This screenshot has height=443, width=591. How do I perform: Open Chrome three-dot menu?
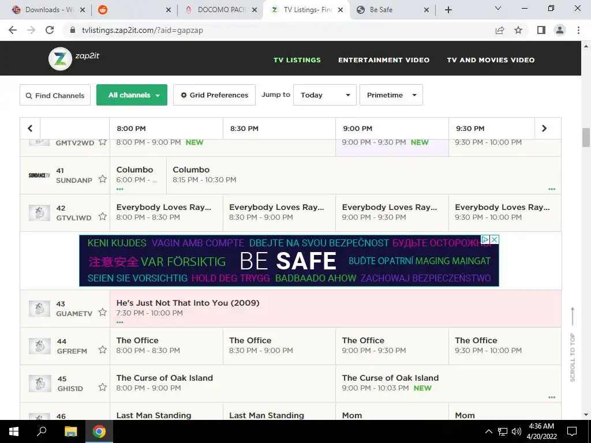click(x=578, y=30)
